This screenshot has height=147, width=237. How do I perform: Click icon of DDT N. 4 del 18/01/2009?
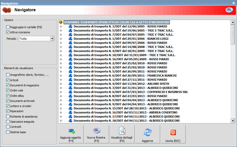(x=70, y=51)
